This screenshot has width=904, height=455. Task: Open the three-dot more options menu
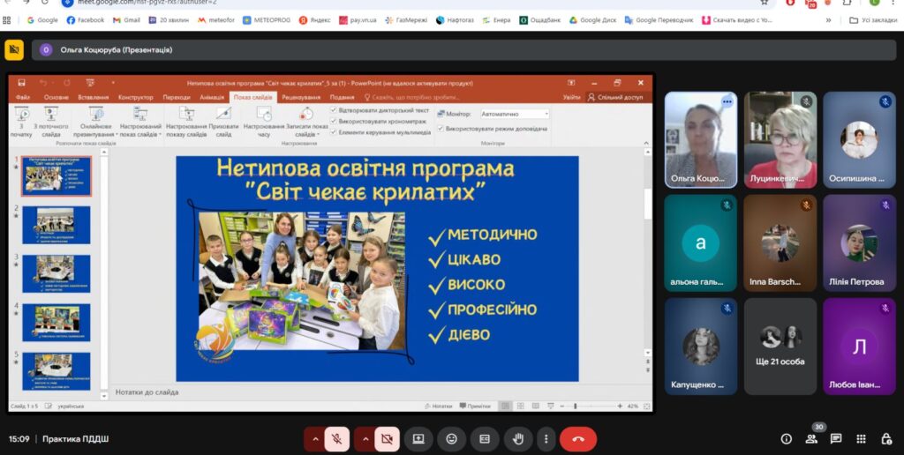pyautogui.click(x=546, y=439)
